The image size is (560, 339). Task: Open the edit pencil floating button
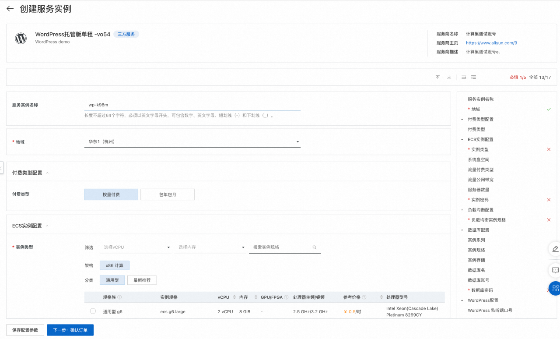pyautogui.click(x=555, y=249)
